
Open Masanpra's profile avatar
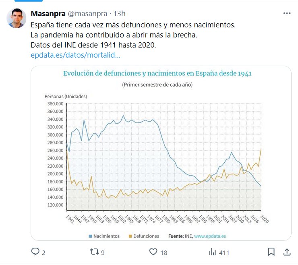(x=16, y=18)
